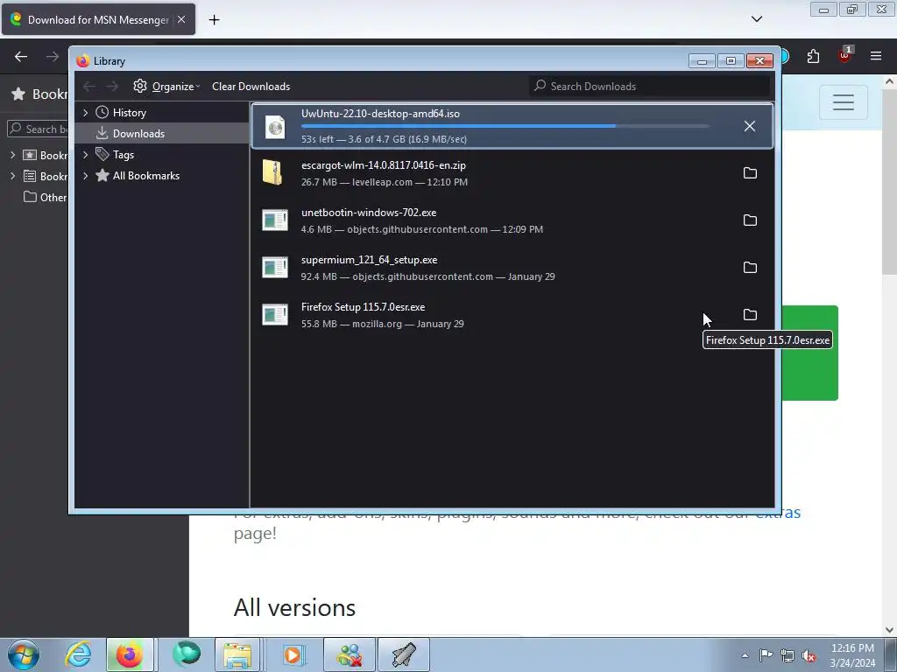Click the Firefox Setup file icon
Image resolution: width=897 pixels, height=672 pixels.
click(x=275, y=315)
